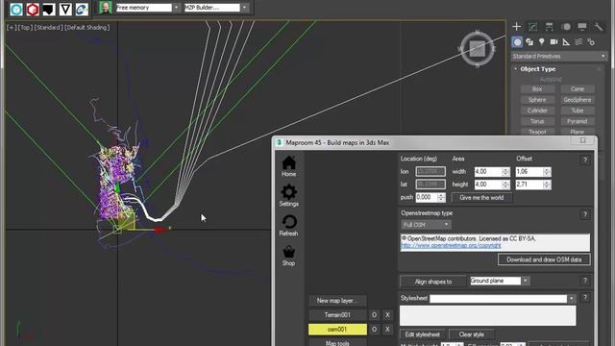Screen dimensions: 615x346
Task: Click the lon location input field
Action: (430, 171)
